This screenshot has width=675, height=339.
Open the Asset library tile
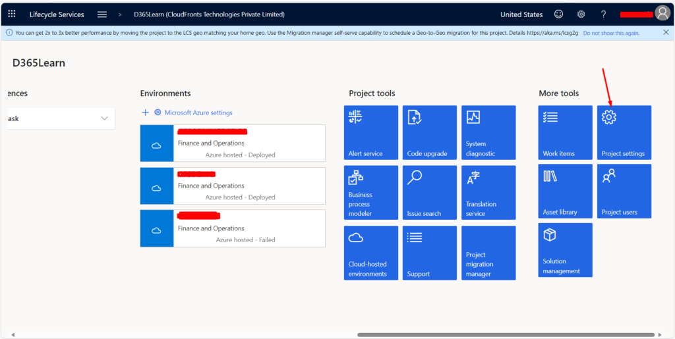(565, 191)
